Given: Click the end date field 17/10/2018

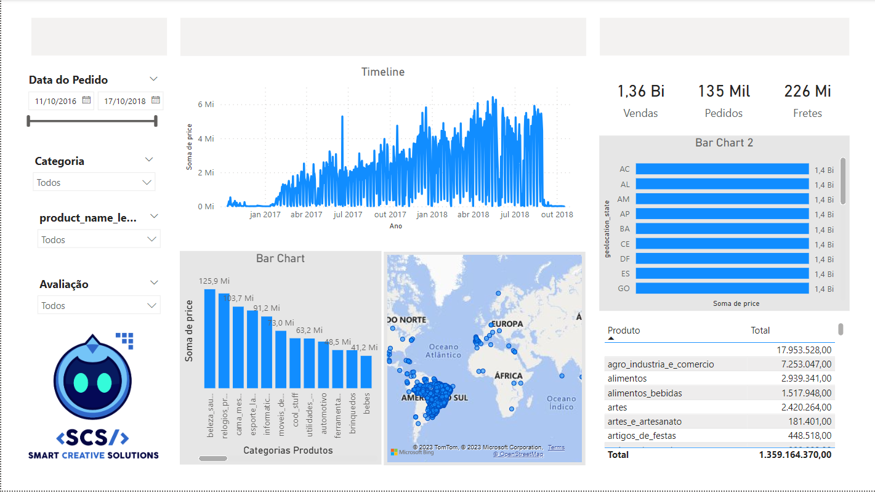Looking at the screenshot, I should click(125, 101).
